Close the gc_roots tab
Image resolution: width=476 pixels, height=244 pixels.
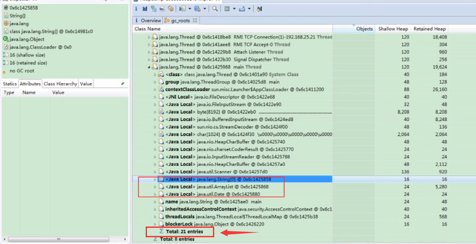pyautogui.click(x=195, y=20)
